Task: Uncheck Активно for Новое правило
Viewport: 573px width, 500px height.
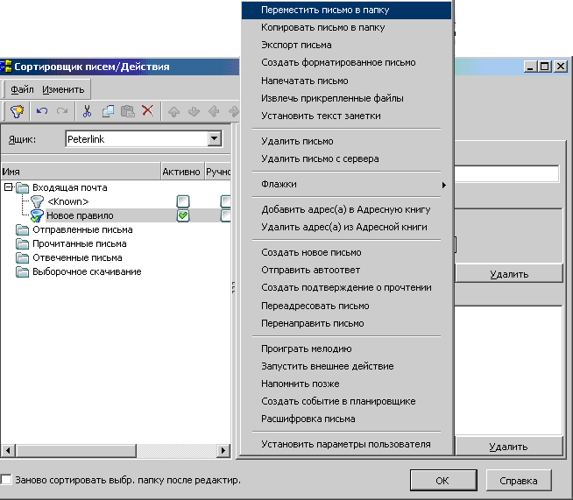Action: pos(183,215)
